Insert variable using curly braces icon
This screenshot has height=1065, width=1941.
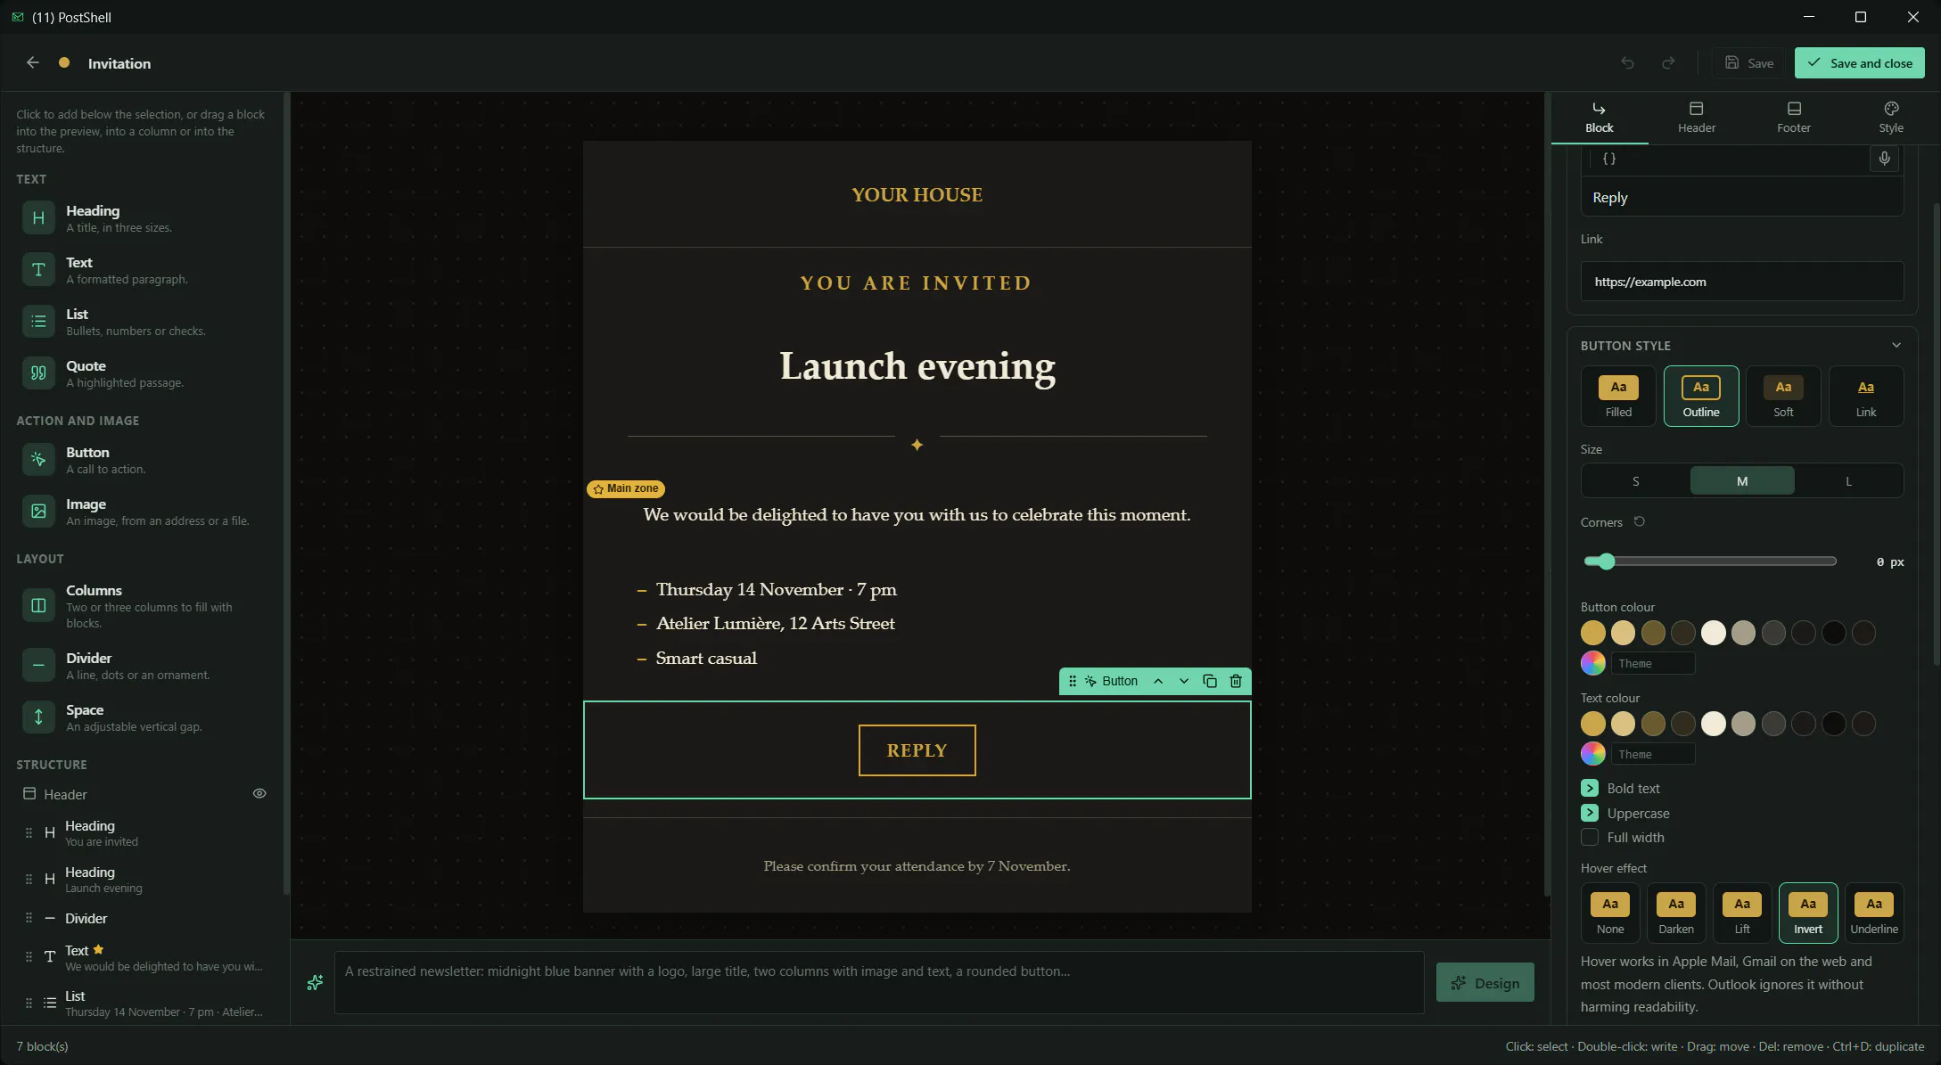(1609, 159)
